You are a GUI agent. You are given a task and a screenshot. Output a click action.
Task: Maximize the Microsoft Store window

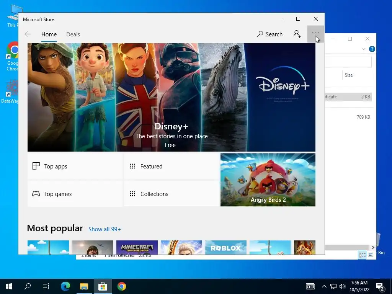pos(298,19)
